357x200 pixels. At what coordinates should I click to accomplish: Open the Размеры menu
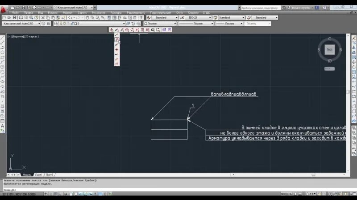(x=116, y=13)
